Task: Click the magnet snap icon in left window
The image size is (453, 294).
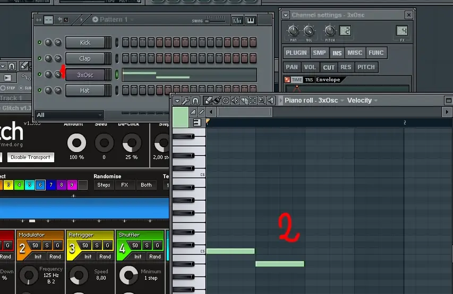Action: [x=12, y=66]
